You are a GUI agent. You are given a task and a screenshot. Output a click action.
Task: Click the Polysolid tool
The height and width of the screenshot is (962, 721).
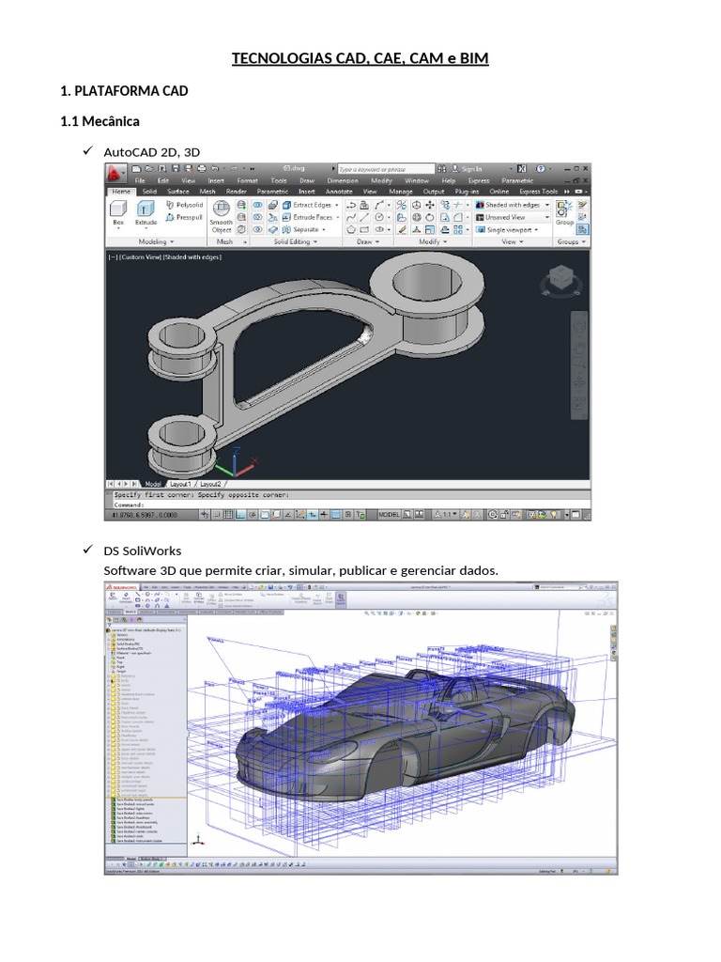point(185,205)
